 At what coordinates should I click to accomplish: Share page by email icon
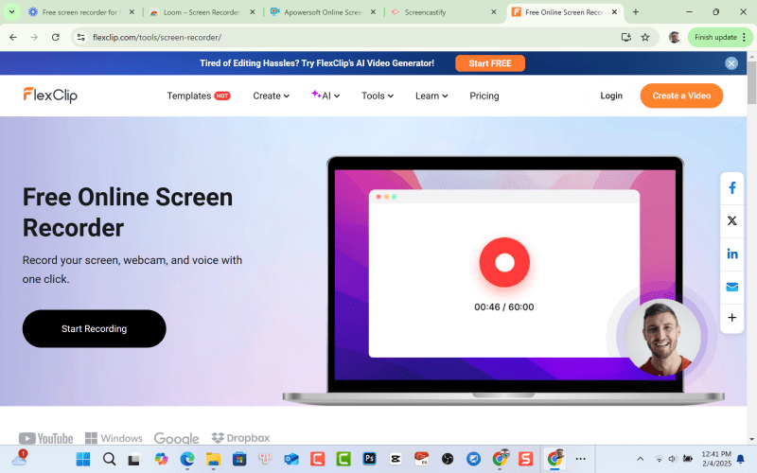tap(731, 287)
